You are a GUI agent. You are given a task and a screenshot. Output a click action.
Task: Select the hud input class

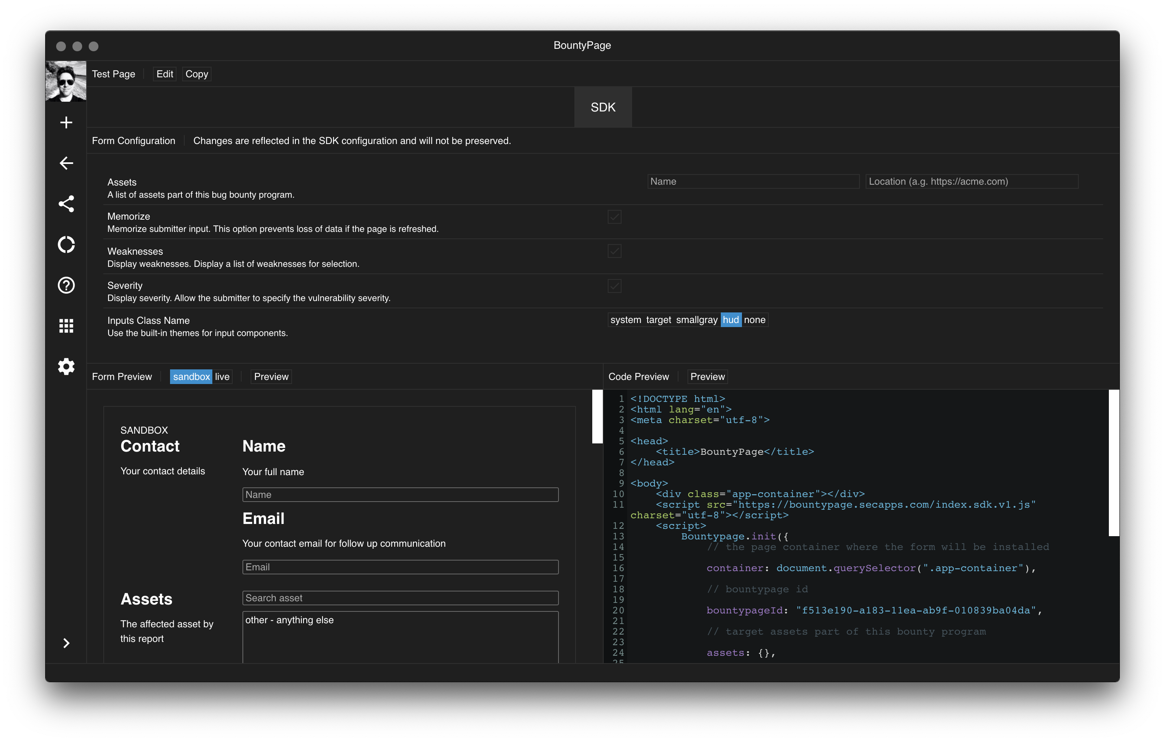(x=731, y=320)
